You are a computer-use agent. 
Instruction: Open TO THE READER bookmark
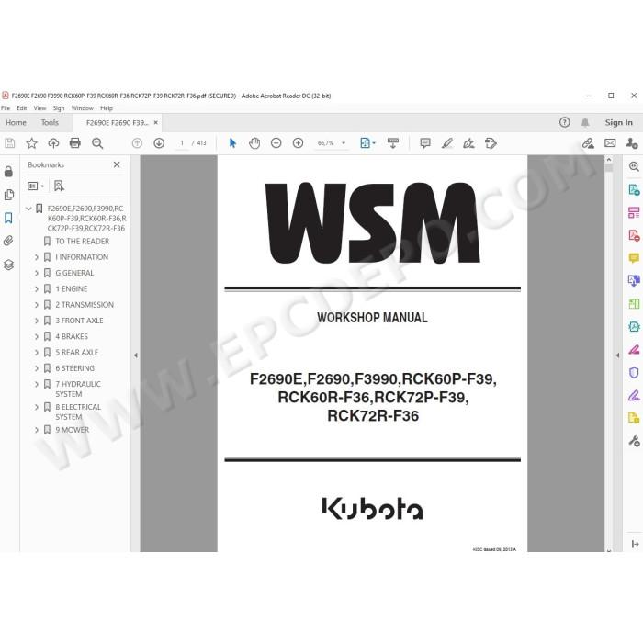(x=83, y=241)
